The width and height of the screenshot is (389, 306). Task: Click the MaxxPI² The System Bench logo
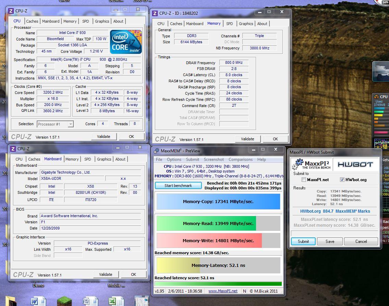pyautogui.click(x=311, y=164)
